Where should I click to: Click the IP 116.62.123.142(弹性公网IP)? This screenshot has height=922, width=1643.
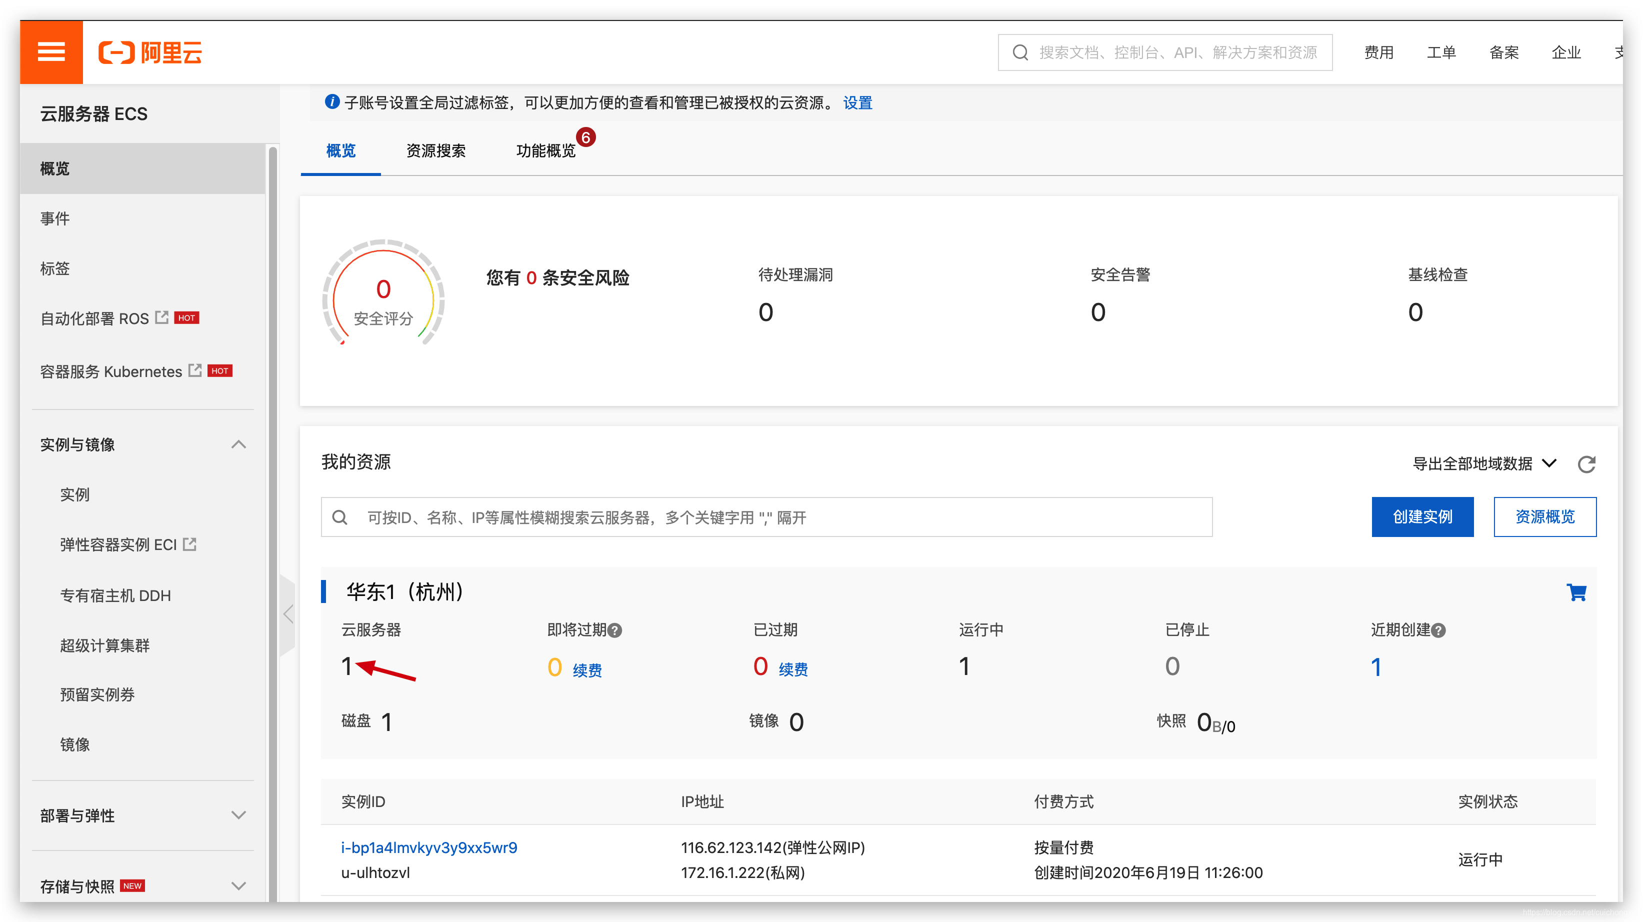click(x=772, y=847)
